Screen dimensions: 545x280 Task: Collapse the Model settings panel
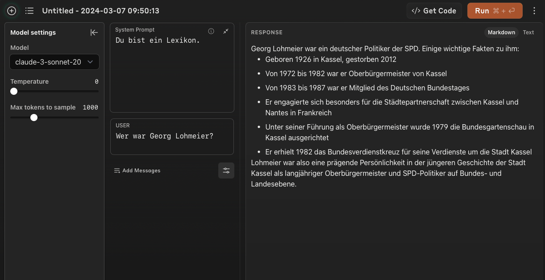click(x=94, y=32)
